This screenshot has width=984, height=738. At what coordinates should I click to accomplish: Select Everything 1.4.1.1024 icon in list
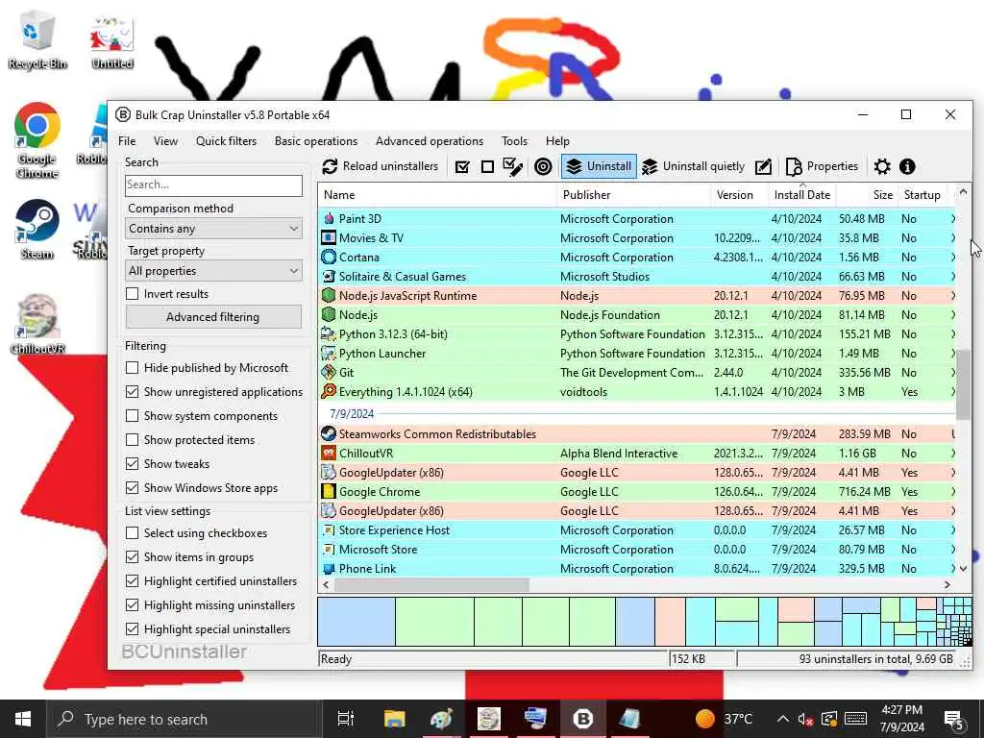click(x=329, y=392)
